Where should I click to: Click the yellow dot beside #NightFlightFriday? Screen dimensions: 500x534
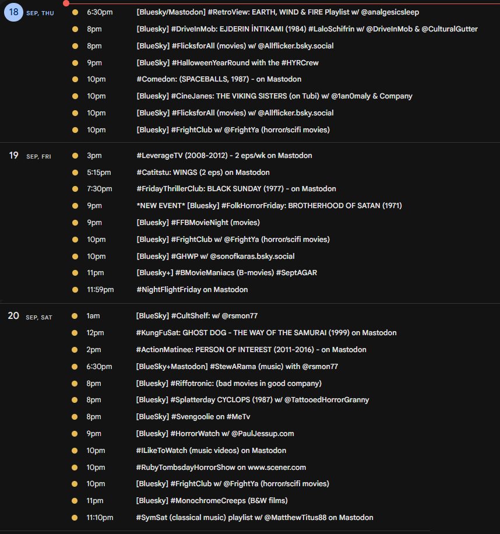75,290
